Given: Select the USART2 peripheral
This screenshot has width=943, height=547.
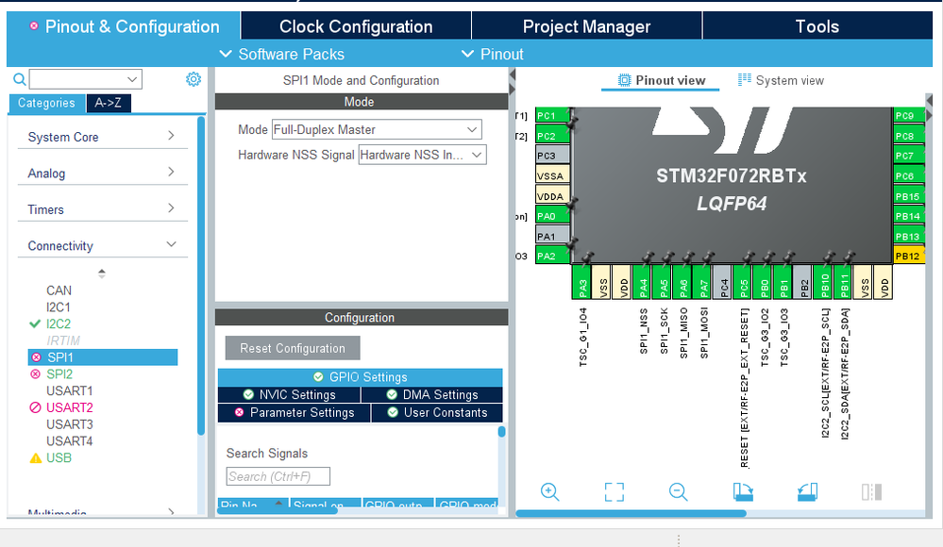Looking at the screenshot, I should (70, 407).
